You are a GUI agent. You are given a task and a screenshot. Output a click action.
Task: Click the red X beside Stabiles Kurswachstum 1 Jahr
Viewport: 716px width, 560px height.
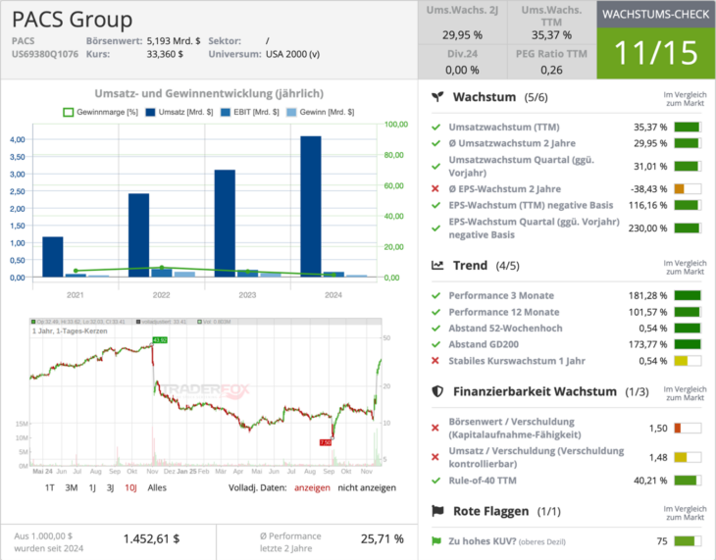[x=435, y=360]
